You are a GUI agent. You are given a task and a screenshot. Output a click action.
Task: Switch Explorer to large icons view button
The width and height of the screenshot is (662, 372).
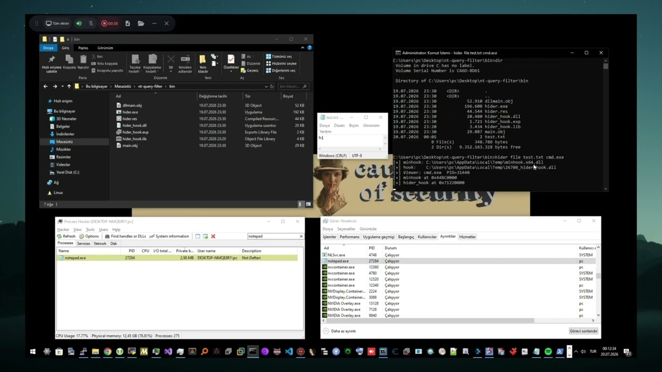click(308, 204)
